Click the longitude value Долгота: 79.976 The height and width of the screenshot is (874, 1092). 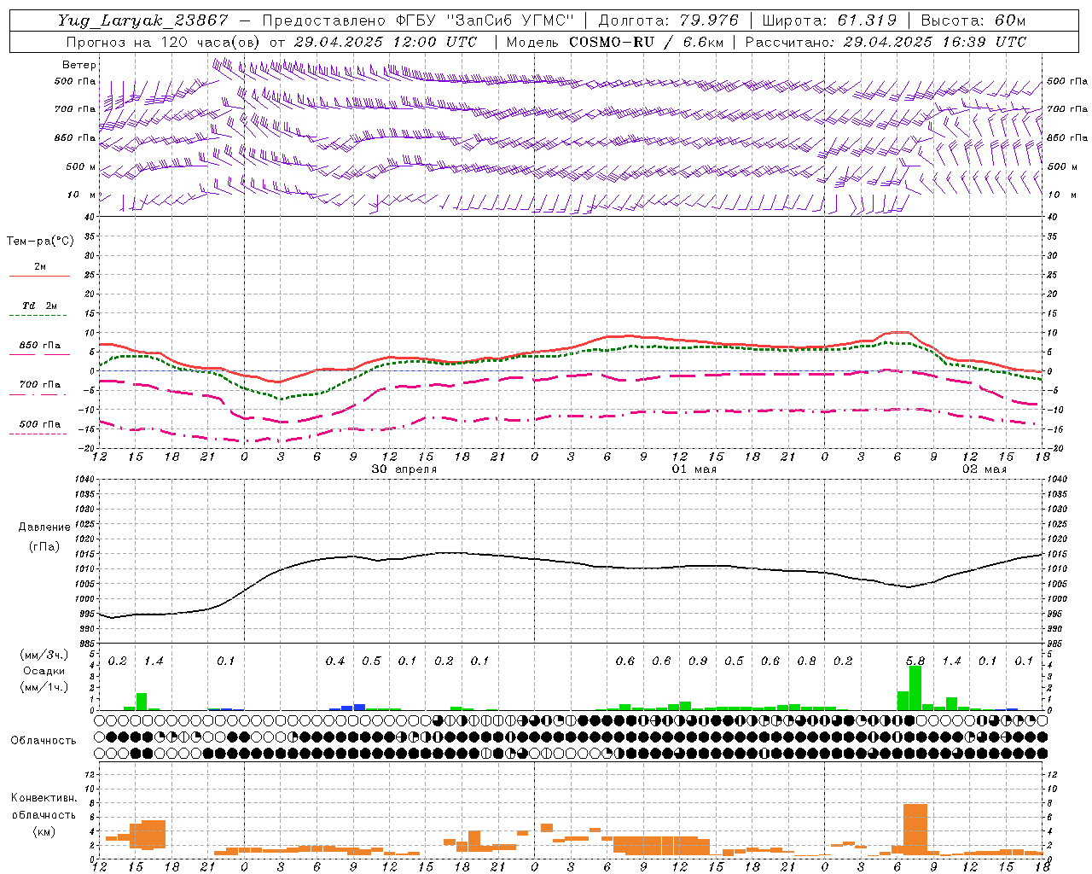(668, 20)
